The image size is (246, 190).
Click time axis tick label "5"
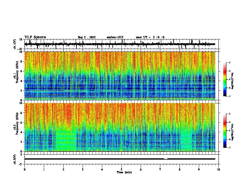(121, 170)
